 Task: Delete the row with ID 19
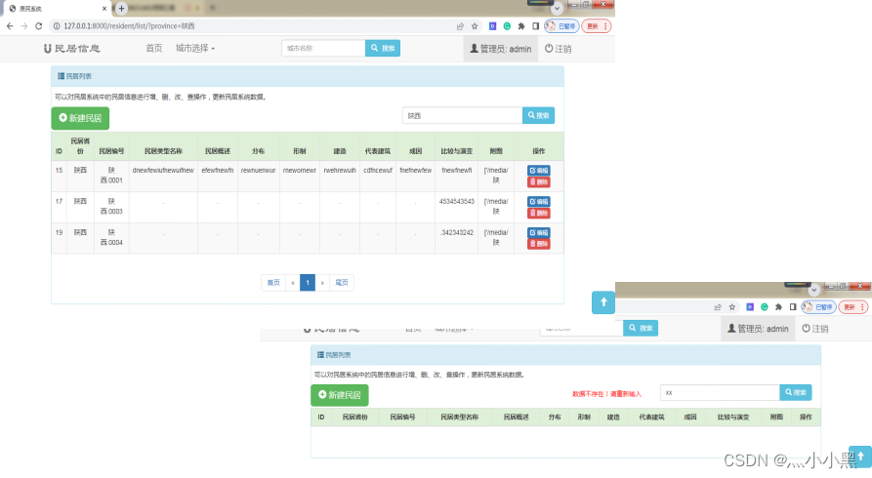tap(539, 244)
